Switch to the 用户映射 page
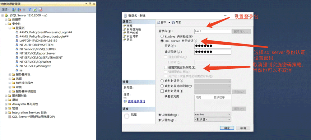 [132, 33]
